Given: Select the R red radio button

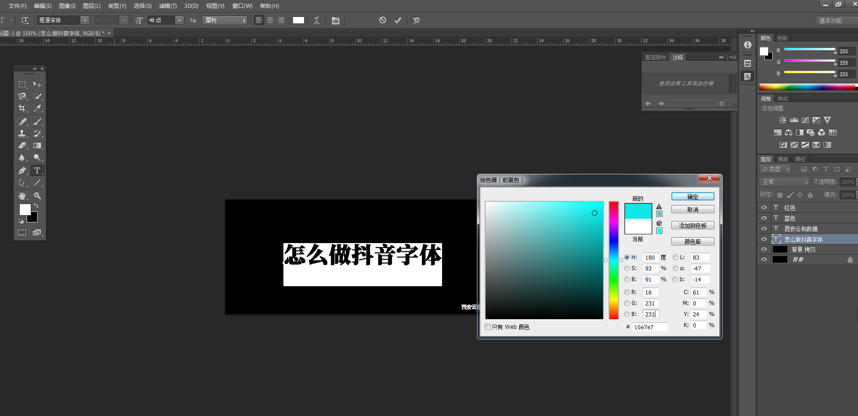Looking at the screenshot, I should point(627,292).
